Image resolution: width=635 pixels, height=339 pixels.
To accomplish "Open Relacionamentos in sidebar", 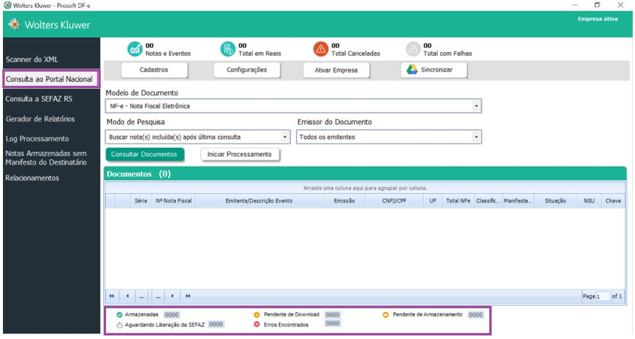I will (x=32, y=178).
